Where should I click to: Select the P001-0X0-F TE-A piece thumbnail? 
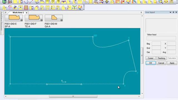pos(34,18)
